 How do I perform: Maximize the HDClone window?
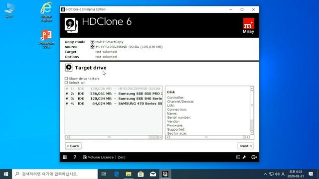tap(242, 9)
